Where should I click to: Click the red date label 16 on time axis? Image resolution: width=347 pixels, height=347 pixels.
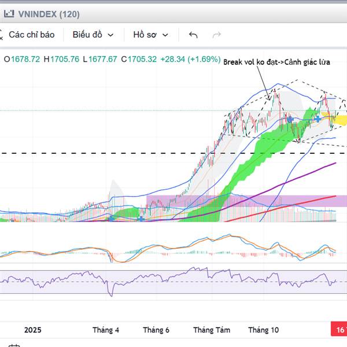click(339, 330)
